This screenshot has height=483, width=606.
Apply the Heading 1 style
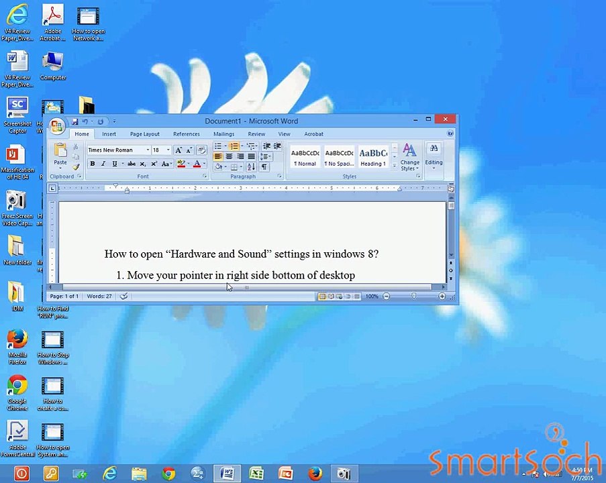373,157
